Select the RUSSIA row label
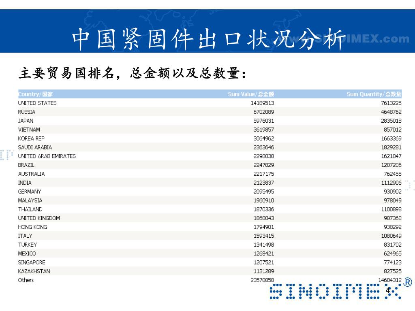The width and height of the screenshot is (415, 311). point(26,112)
